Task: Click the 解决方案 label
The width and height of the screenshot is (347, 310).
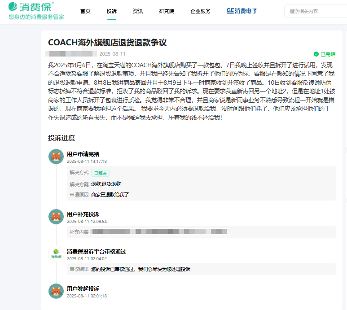Action: (79, 184)
